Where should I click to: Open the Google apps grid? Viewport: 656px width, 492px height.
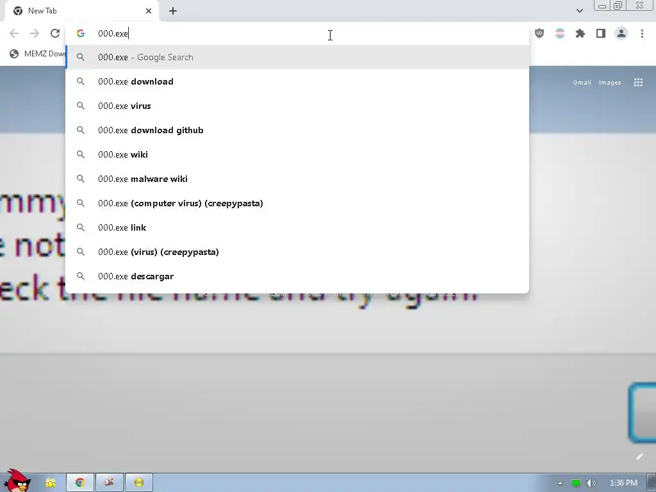coord(638,83)
